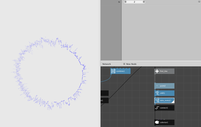Select the colorize1 node label
Viewport: 201px width, 127px height.
pos(164,122)
